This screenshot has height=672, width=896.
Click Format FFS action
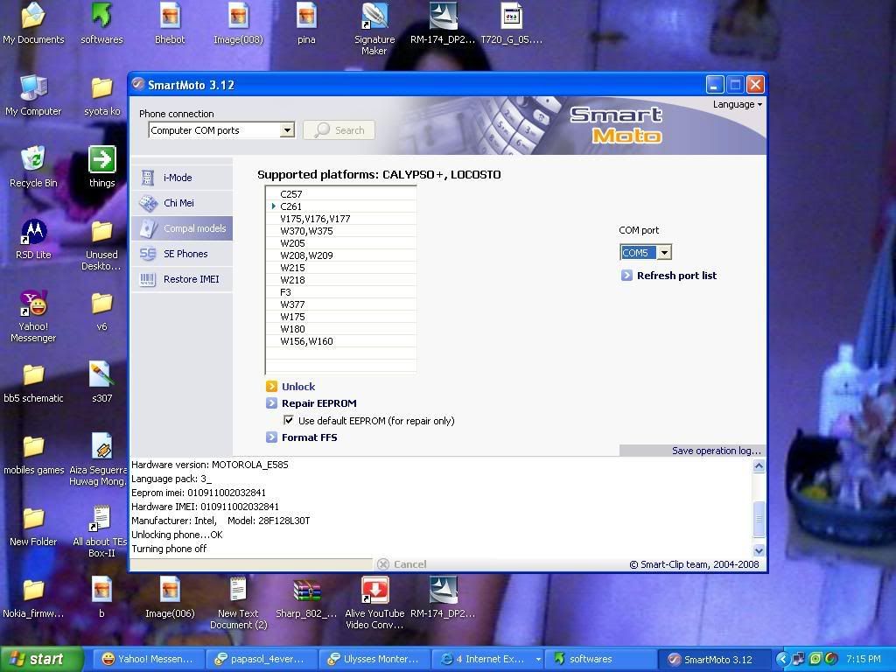tap(309, 437)
